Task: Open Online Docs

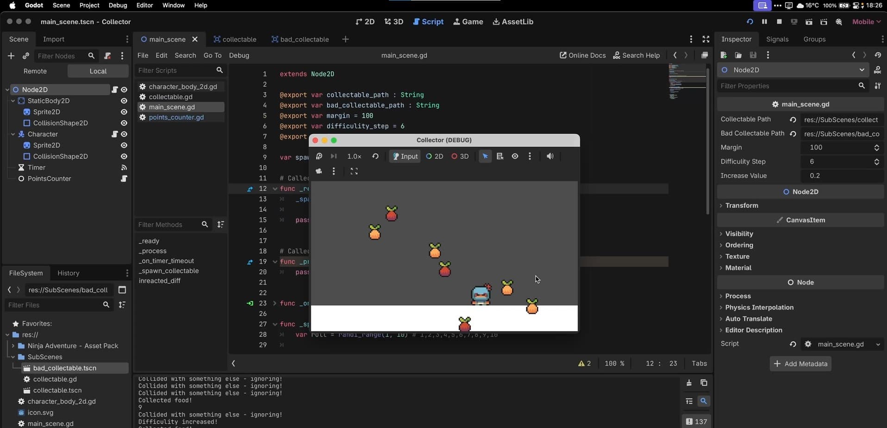Action: 582,56
